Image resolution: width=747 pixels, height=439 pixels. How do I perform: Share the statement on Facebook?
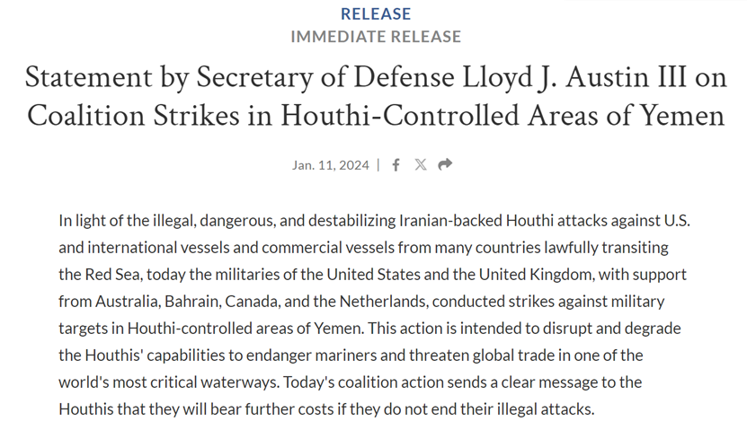[396, 165]
